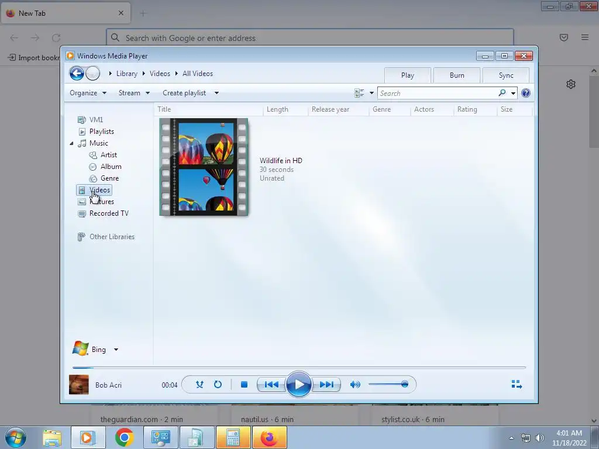
Task: Open the Organize menu
Action: pos(88,93)
